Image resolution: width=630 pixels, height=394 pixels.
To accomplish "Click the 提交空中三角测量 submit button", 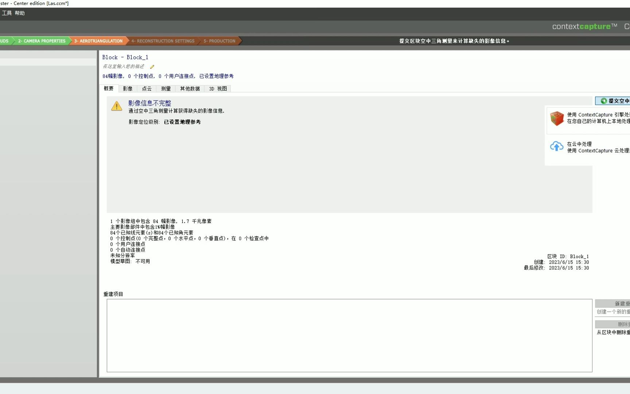I will pos(613,101).
